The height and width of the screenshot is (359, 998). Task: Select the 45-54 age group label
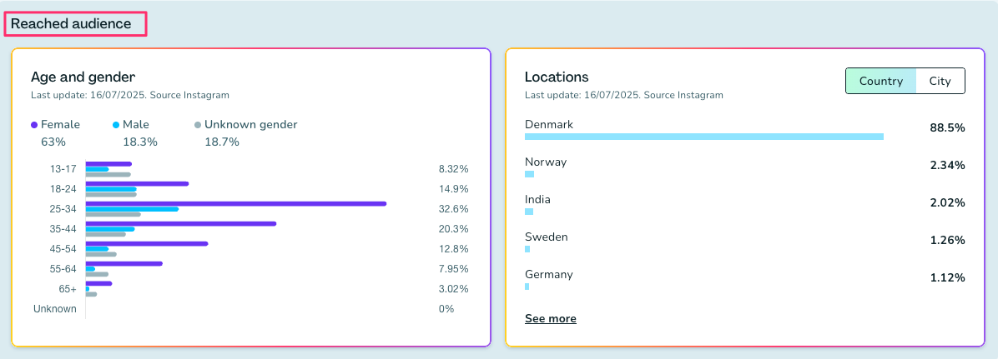(63, 248)
